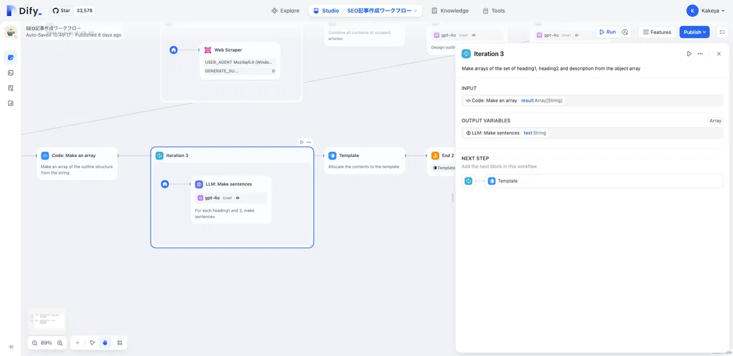Screen dimensions: 733x356
Task: Click the add block plus icon
Action: [x=77, y=343]
